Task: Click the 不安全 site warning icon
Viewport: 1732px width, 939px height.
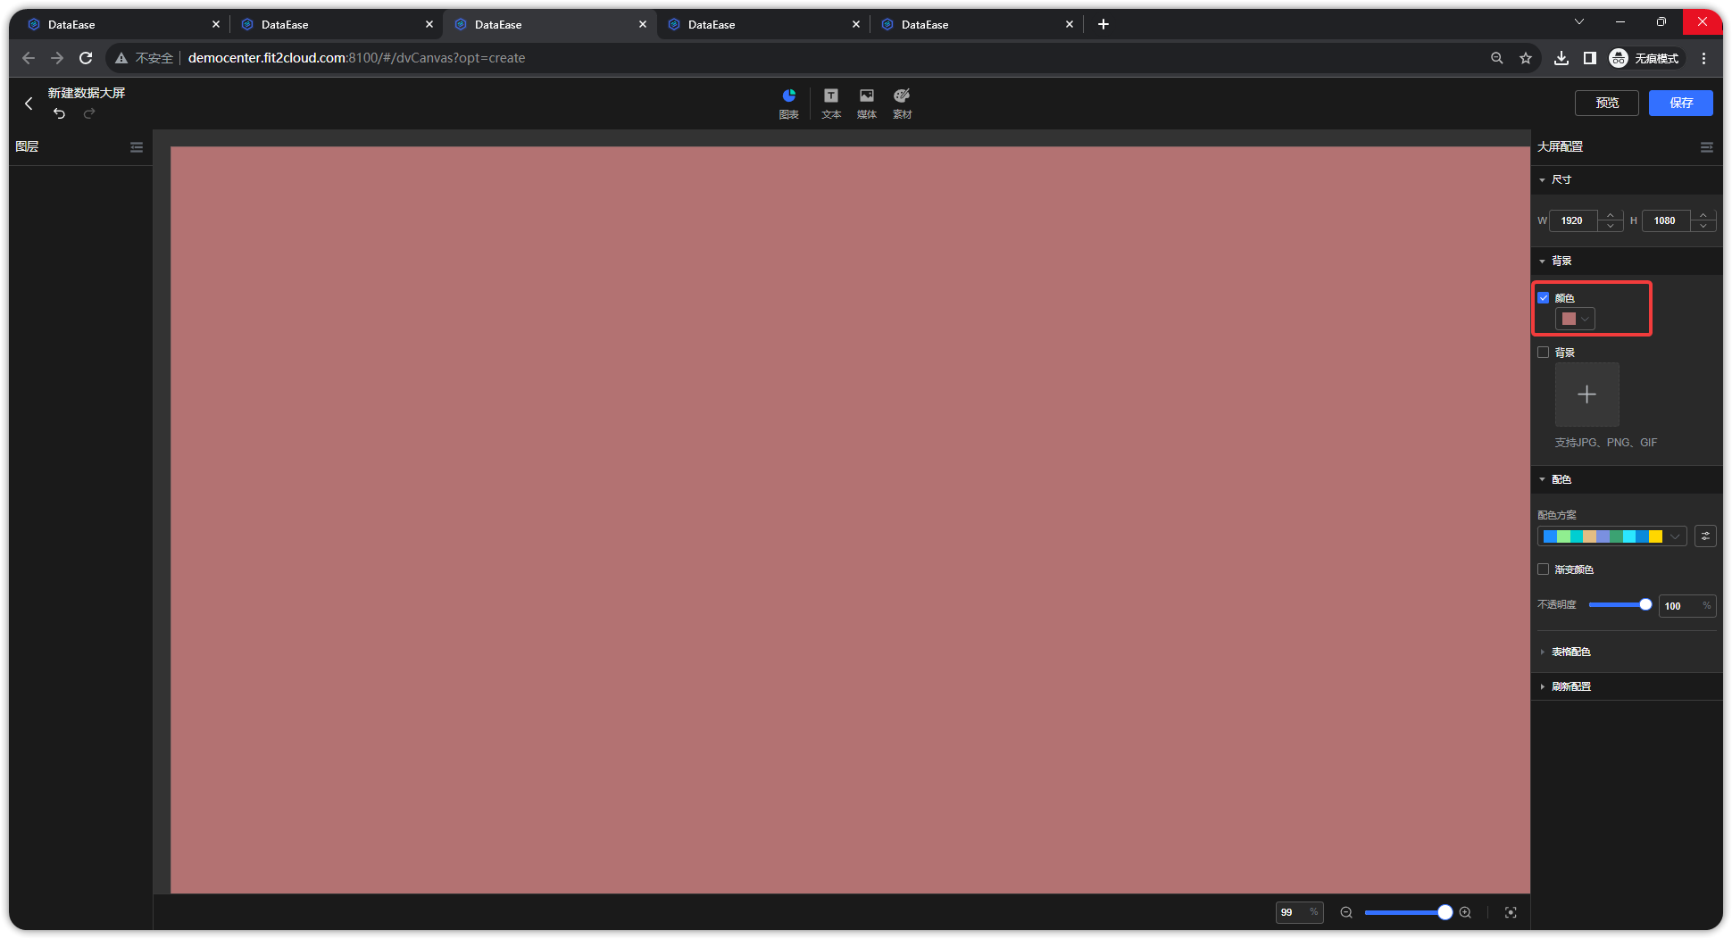Action: coord(121,58)
